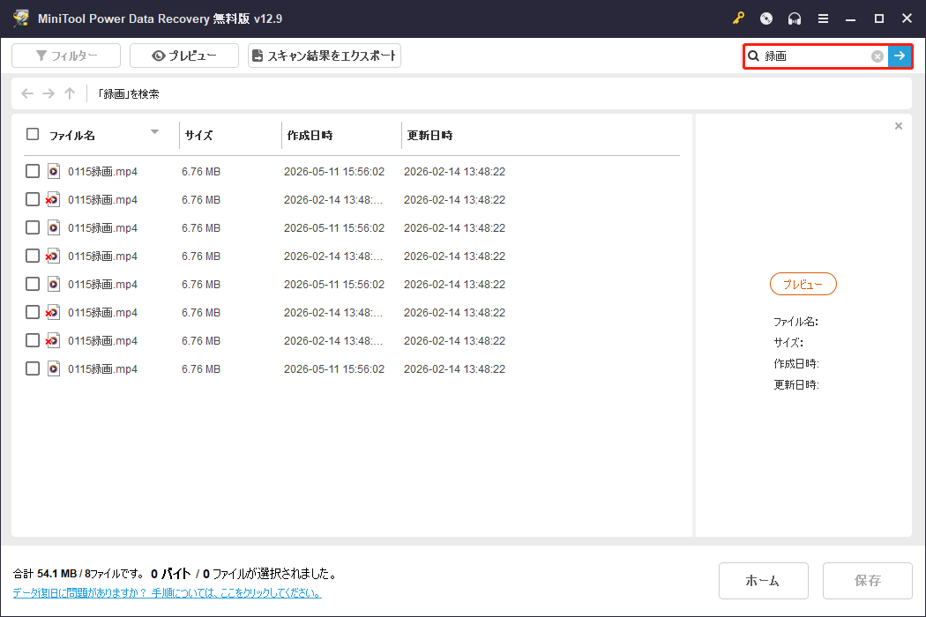Select first row creation date 2026-05-11 15:56:02
The image size is (926, 617).
[334, 172]
